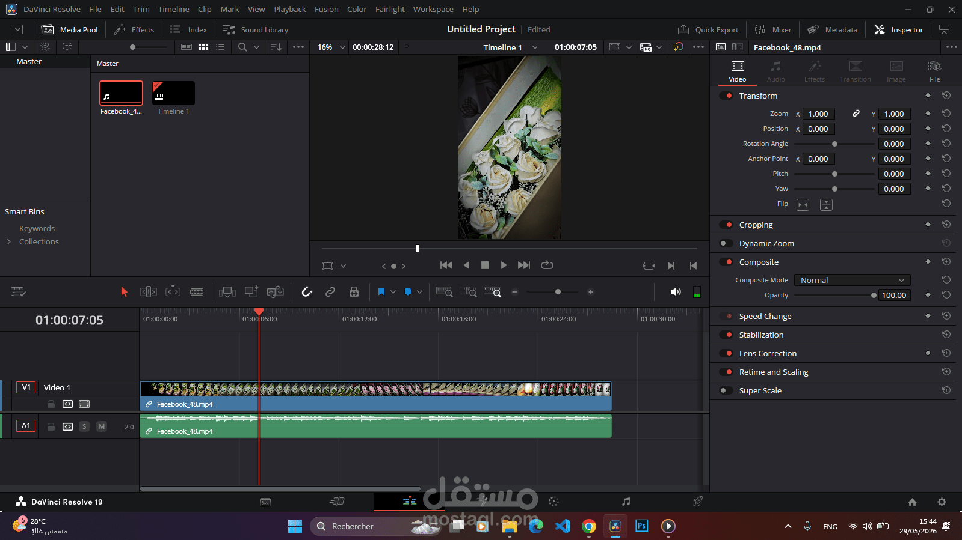This screenshot has height=540, width=962.
Task: Adjust the Opacity slider handle
Action: [x=874, y=295]
